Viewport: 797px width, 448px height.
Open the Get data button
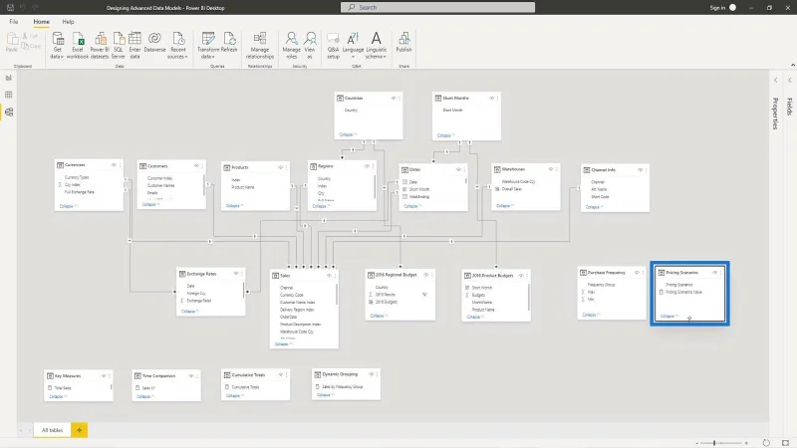58,45
